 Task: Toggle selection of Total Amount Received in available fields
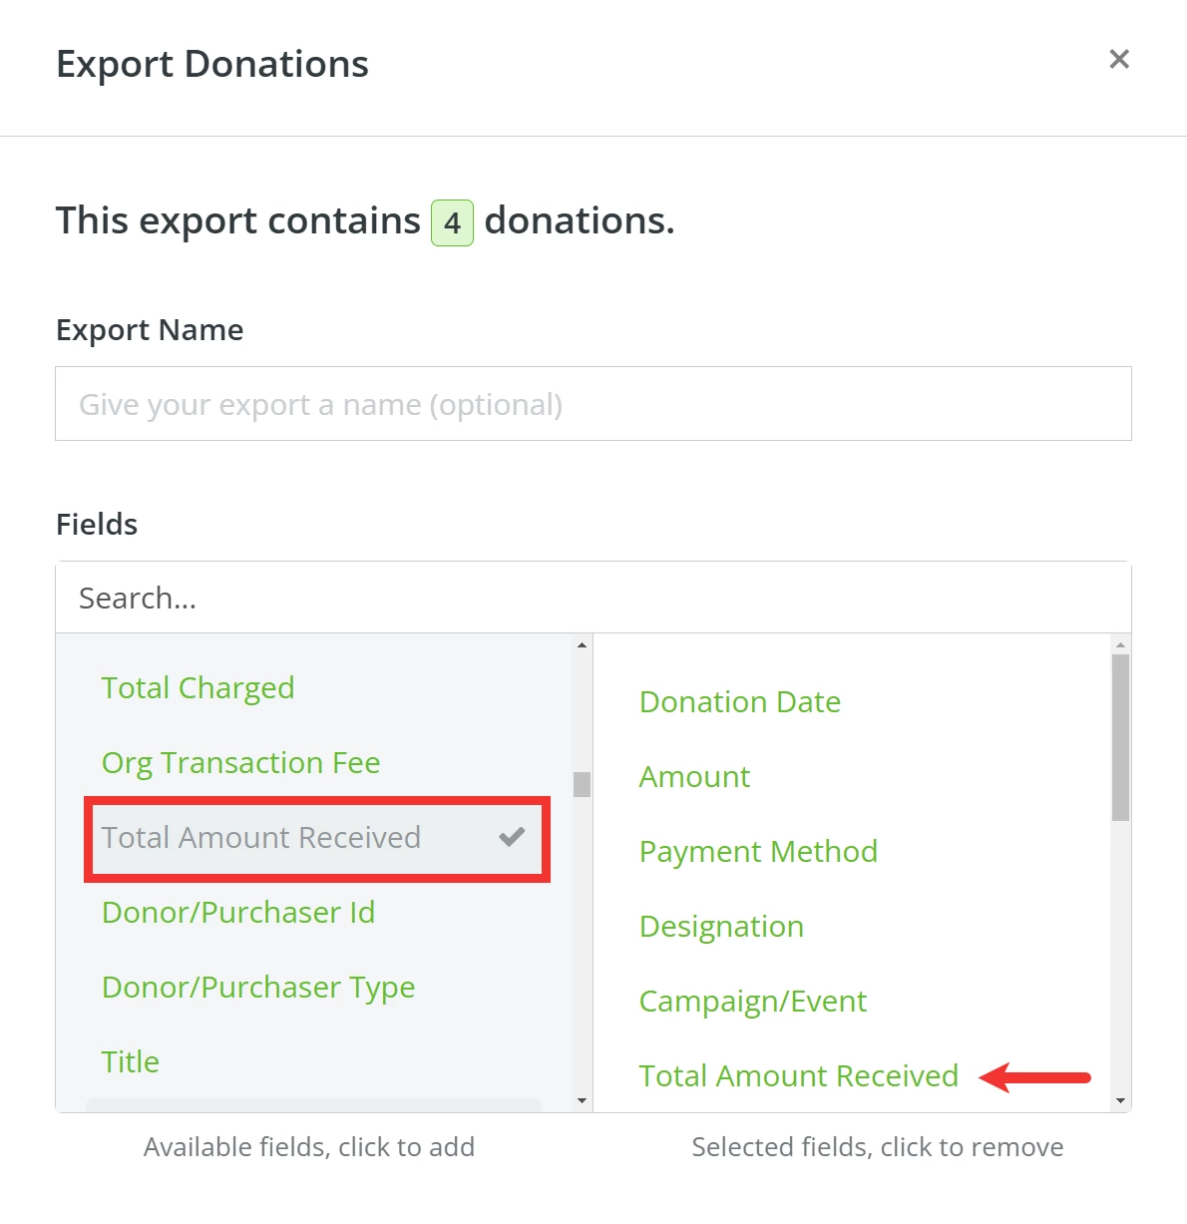[260, 838]
